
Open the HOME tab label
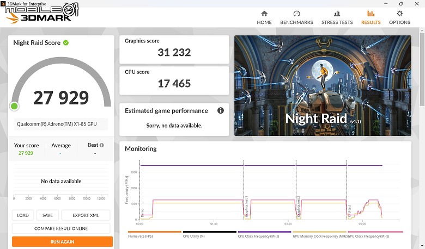pyautogui.click(x=264, y=22)
